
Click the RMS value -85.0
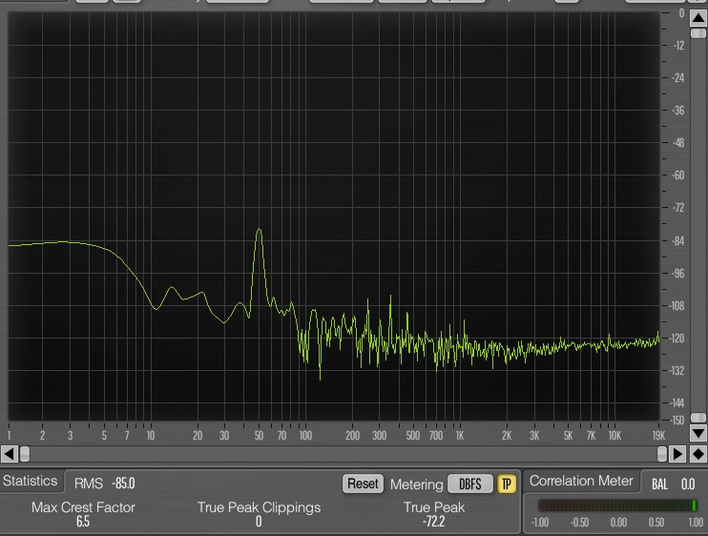pos(123,484)
